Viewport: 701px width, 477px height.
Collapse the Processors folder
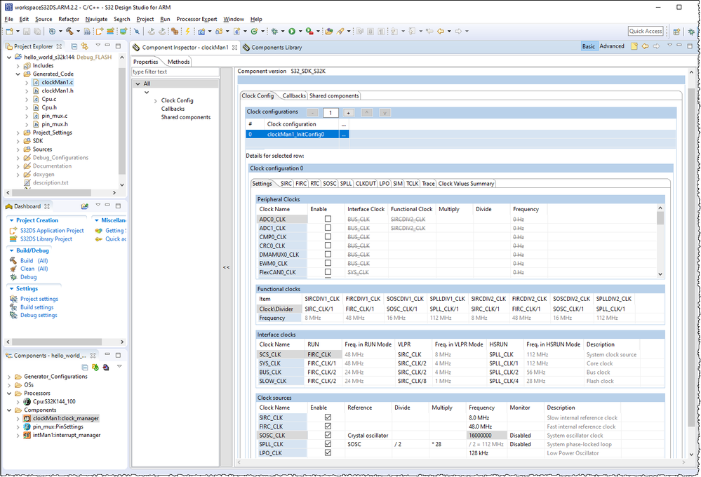click(x=9, y=394)
